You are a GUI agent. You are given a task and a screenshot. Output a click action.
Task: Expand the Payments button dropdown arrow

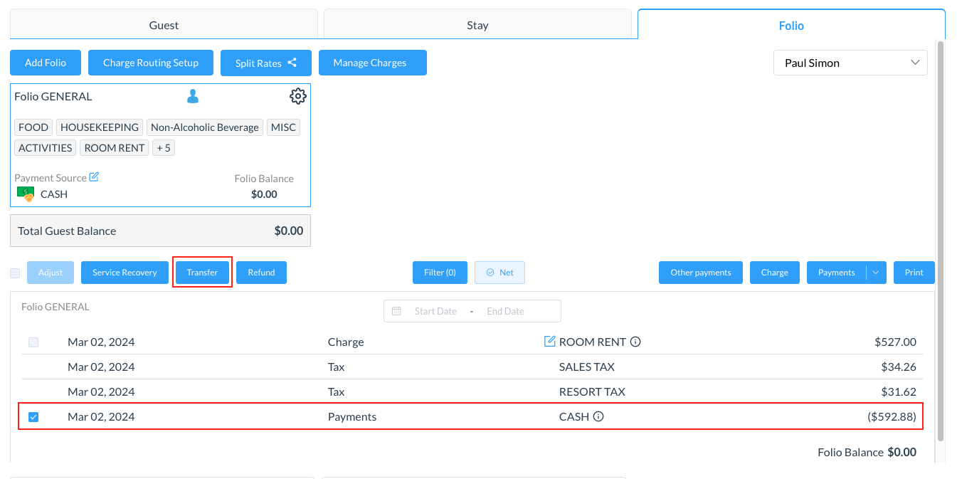point(876,273)
